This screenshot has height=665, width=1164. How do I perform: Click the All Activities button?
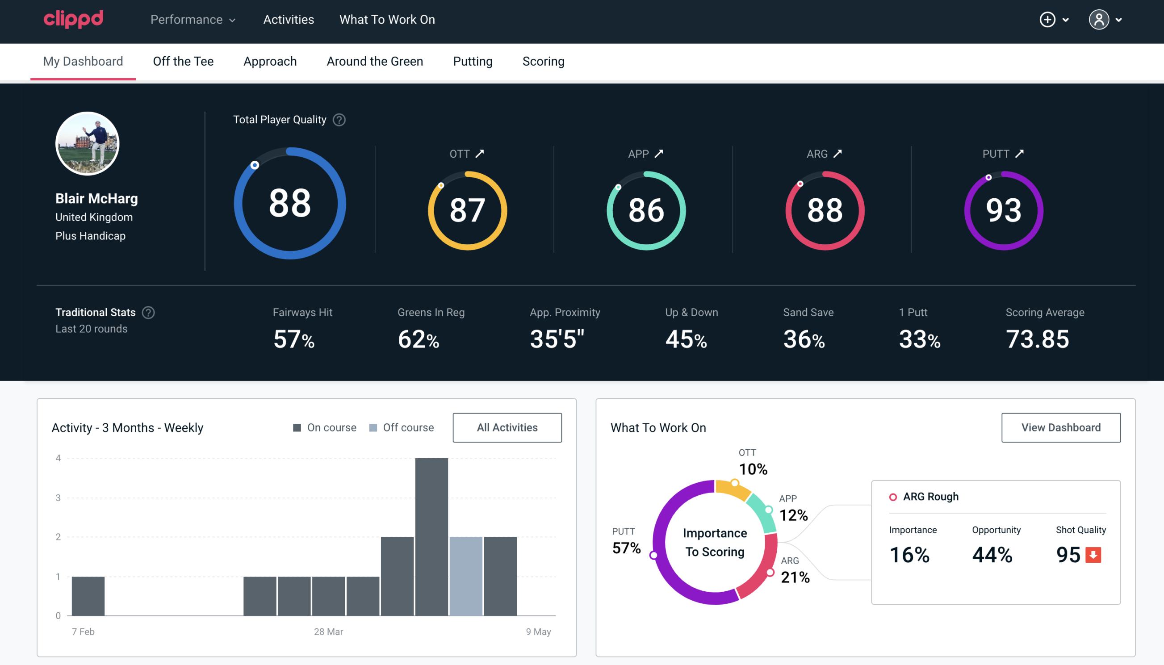[508, 427]
